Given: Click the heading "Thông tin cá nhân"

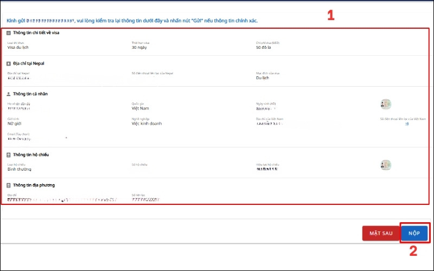Looking at the screenshot, I should (x=30, y=94).
